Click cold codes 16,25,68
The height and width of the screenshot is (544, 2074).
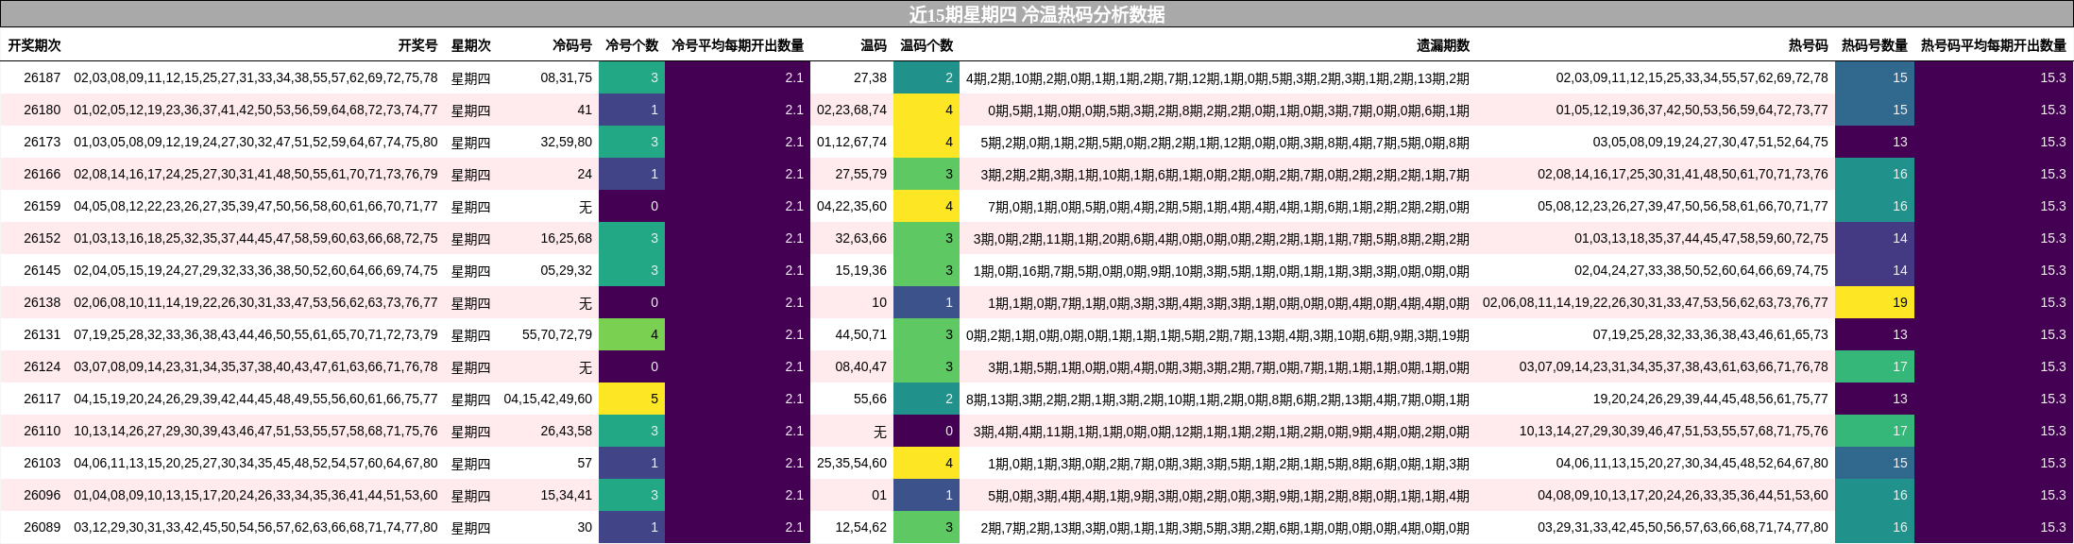(x=567, y=238)
